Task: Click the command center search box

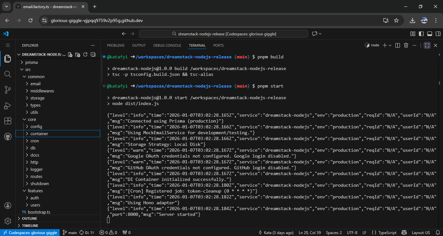Action: pyautogui.click(x=223, y=34)
